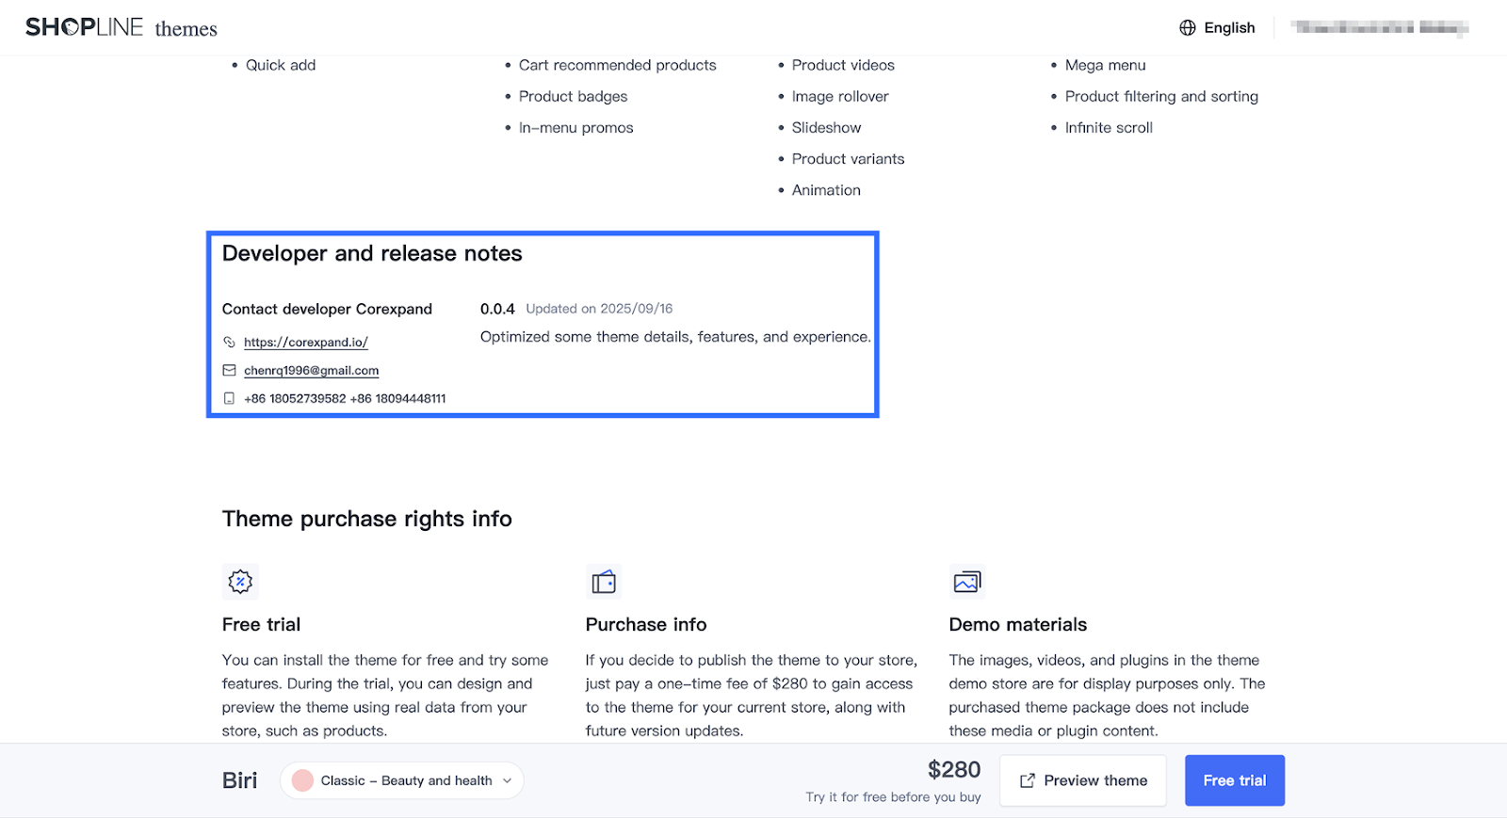
Task: Click the Free trial badge icon
Action: pos(240,582)
